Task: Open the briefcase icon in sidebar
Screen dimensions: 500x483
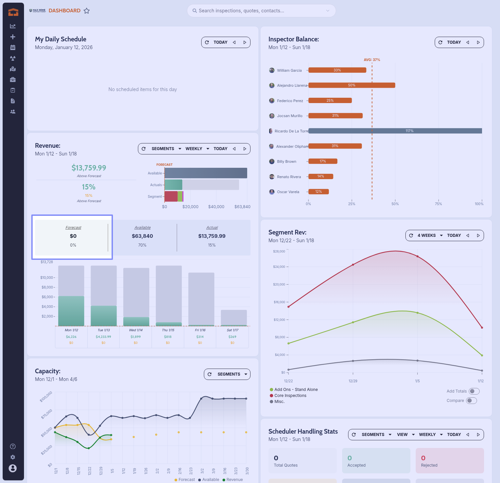Action: [13, 79]
